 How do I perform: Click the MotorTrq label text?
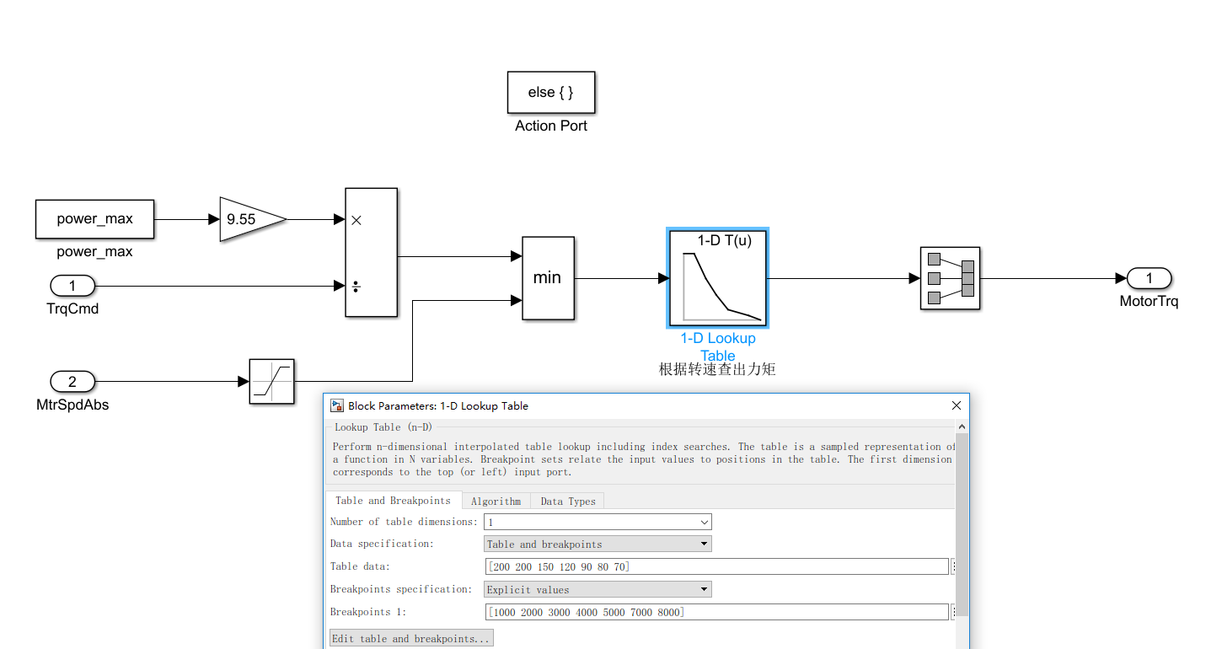1149,301
